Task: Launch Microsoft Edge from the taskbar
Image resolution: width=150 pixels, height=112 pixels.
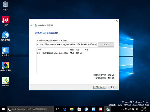Action: pos(65,109)
